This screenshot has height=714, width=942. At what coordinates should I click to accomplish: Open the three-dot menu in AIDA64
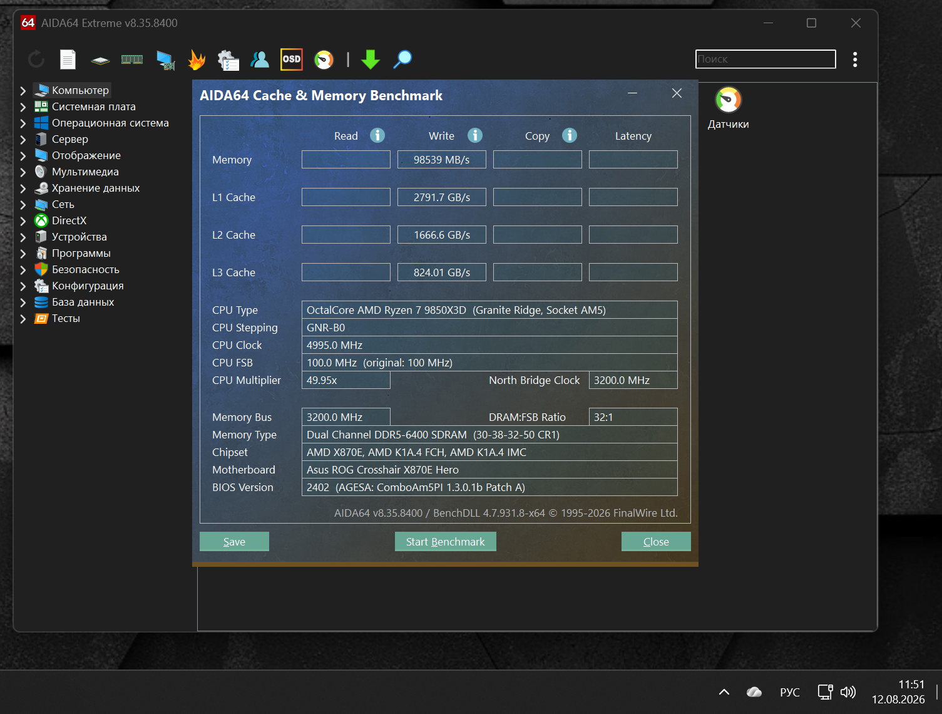click(x=855, y=59)
